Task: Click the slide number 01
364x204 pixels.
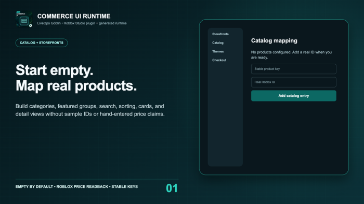Action: 172,188
